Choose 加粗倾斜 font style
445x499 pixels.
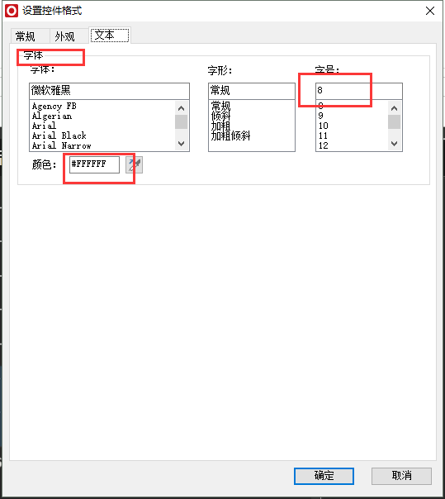click(x=230, y=135)
